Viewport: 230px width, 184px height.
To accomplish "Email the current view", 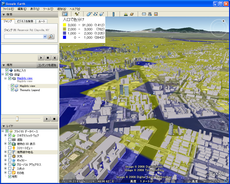I will pos(144,14).
